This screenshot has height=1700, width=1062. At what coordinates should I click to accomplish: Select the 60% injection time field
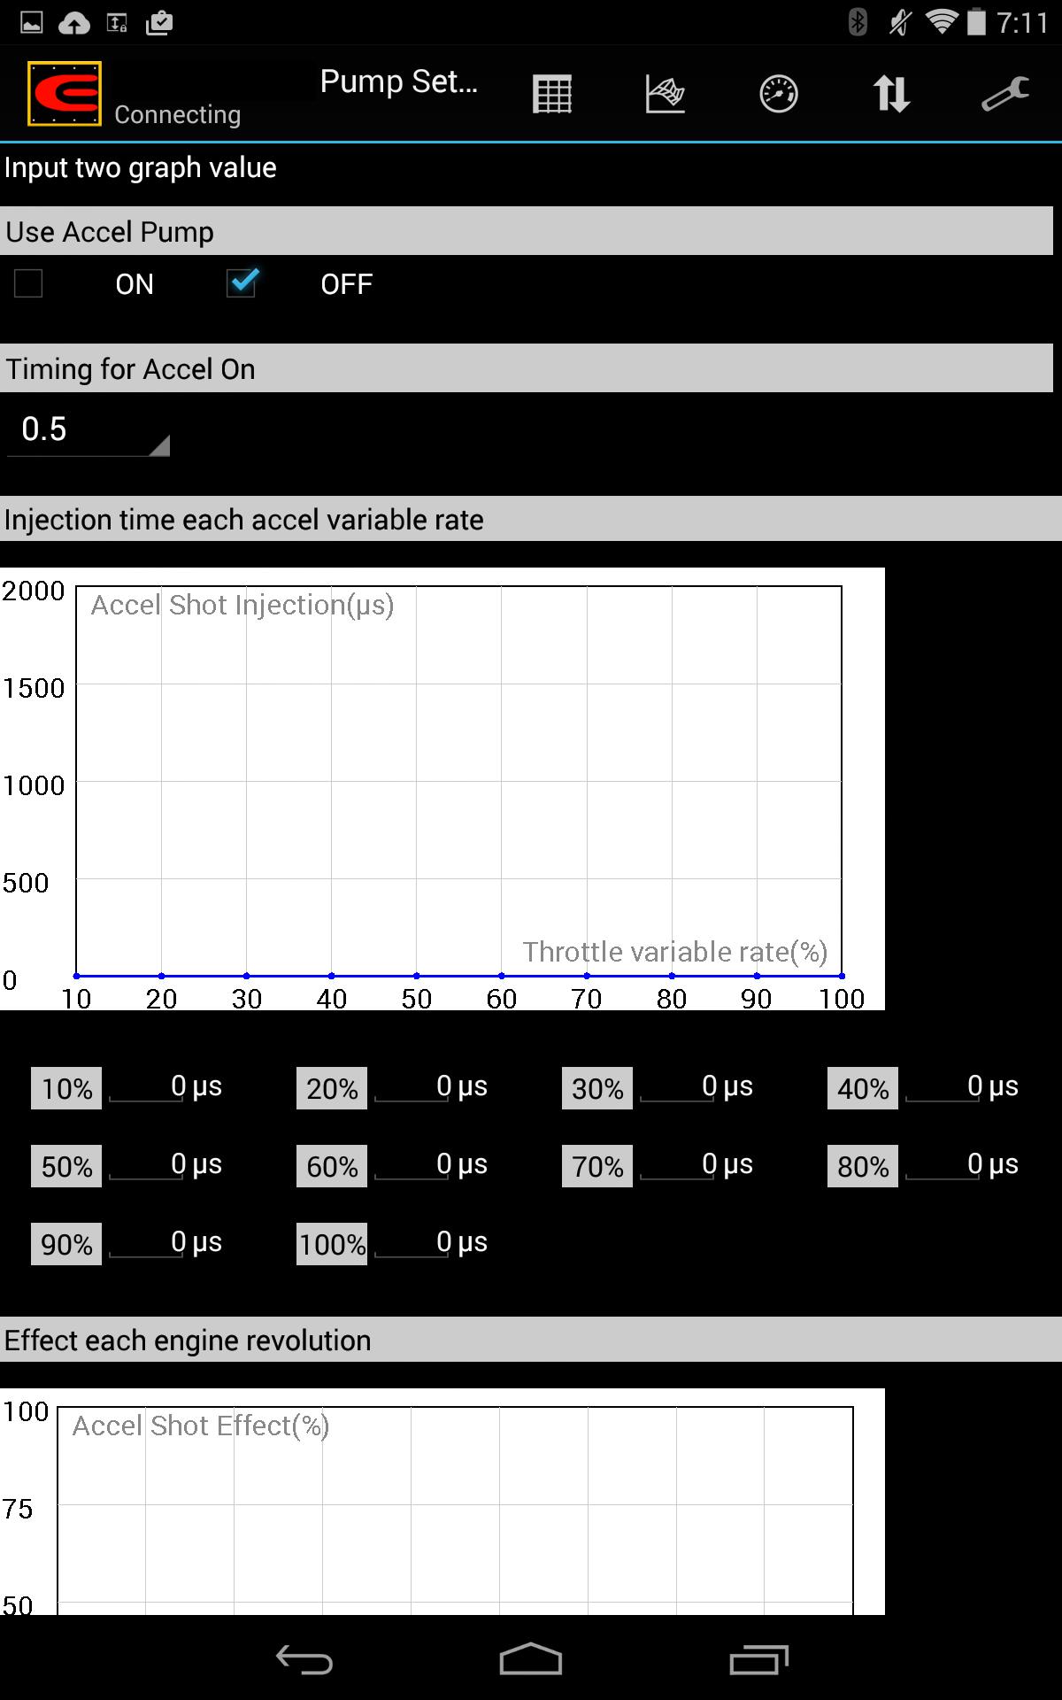pyautogui.click(x=412, y=1165)
